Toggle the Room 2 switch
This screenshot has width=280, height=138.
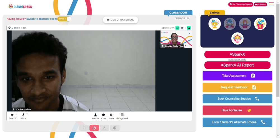64,19
